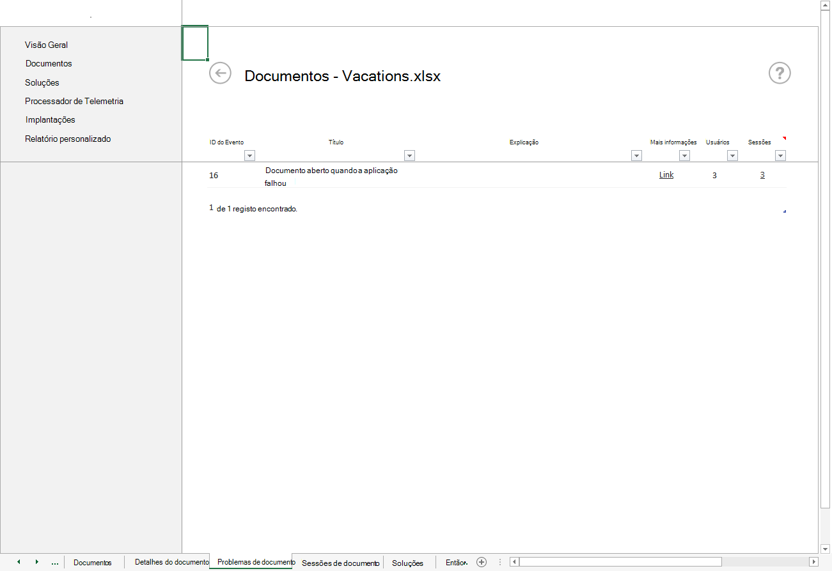This screenshot has width=832, height=571.
Task: Switch to Detalhes do documento sheet tab
Action: tap(170, 562)
